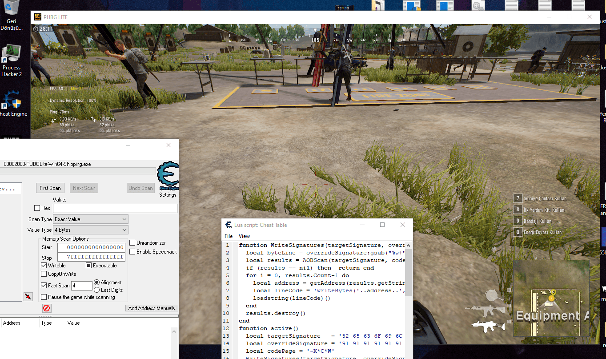
Task: Click the Type column header
Action: [x=46, y=323]
